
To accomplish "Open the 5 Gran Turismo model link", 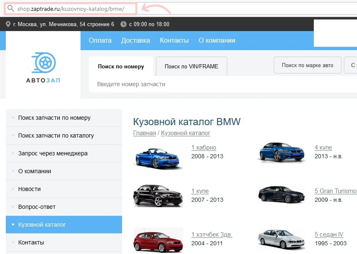I will [x=335, y=191].
